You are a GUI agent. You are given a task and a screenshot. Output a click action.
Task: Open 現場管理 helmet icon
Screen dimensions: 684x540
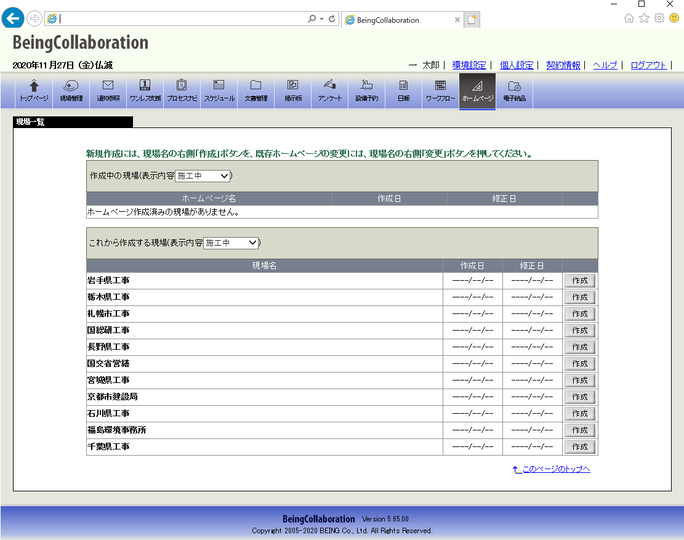coord(71,91)
